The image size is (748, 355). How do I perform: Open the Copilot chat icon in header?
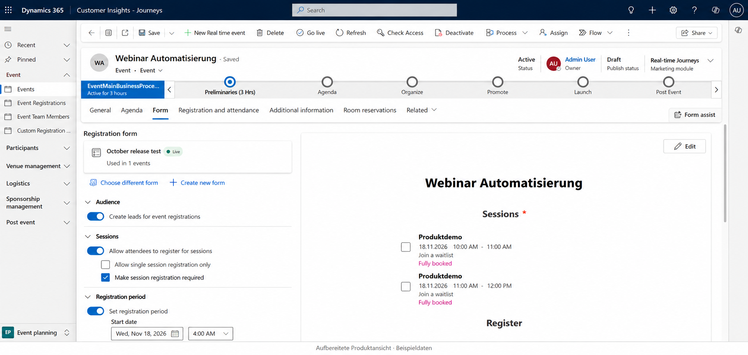(716, 10)
